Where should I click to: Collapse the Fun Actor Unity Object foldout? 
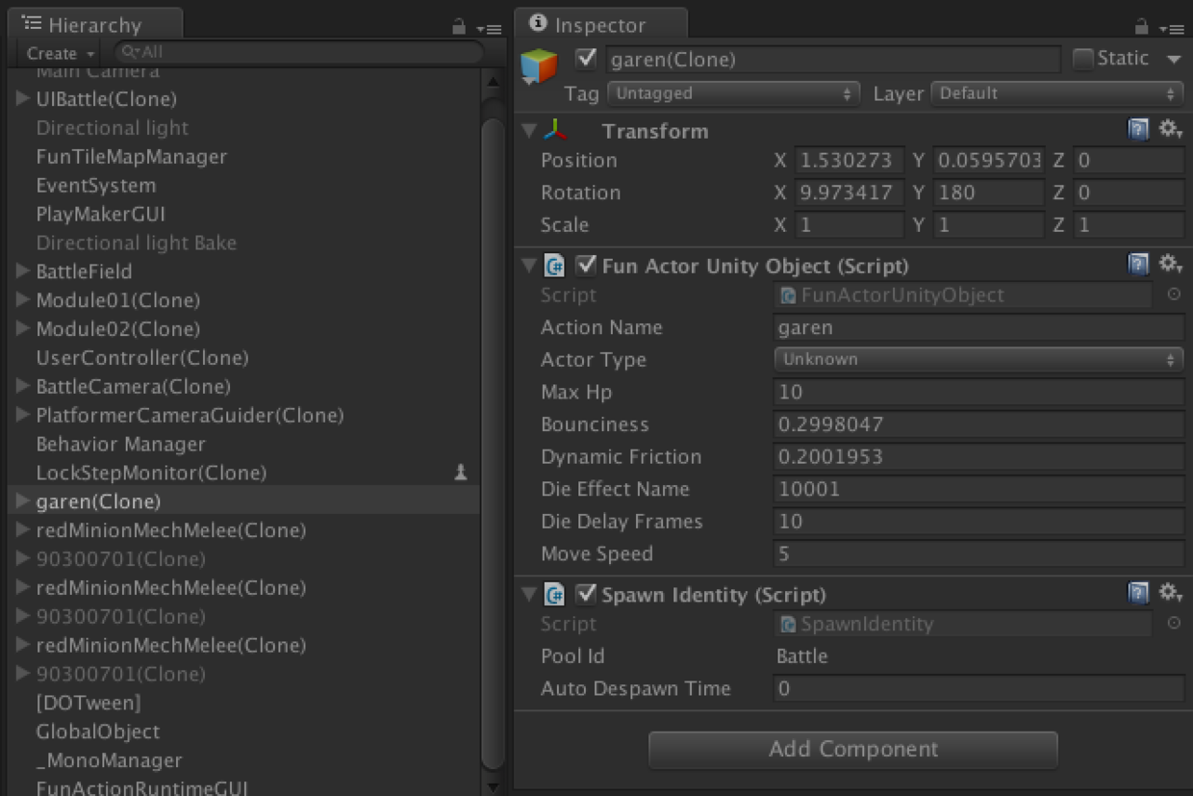tap(528, 265)
